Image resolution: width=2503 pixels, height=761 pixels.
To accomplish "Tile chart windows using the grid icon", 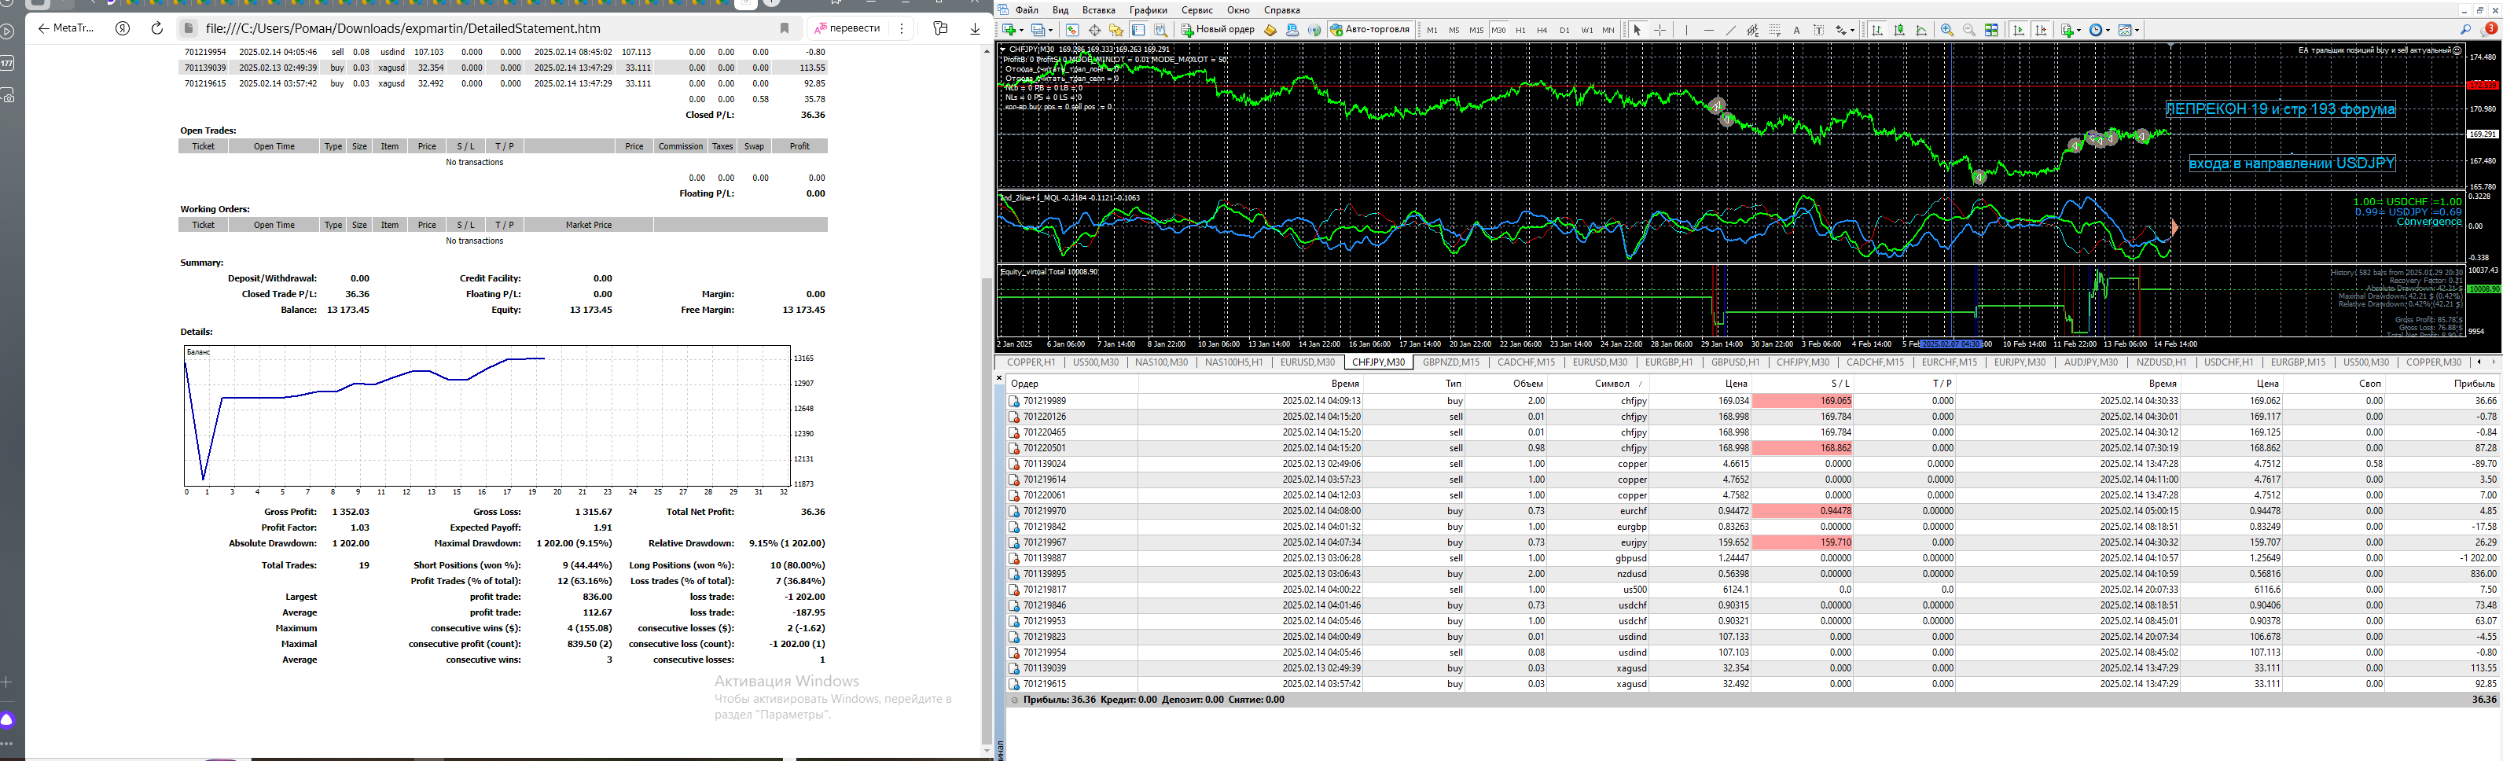I will (x=1992, y=30).
